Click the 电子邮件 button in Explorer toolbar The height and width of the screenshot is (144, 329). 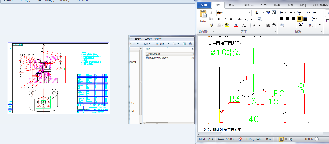160,44
